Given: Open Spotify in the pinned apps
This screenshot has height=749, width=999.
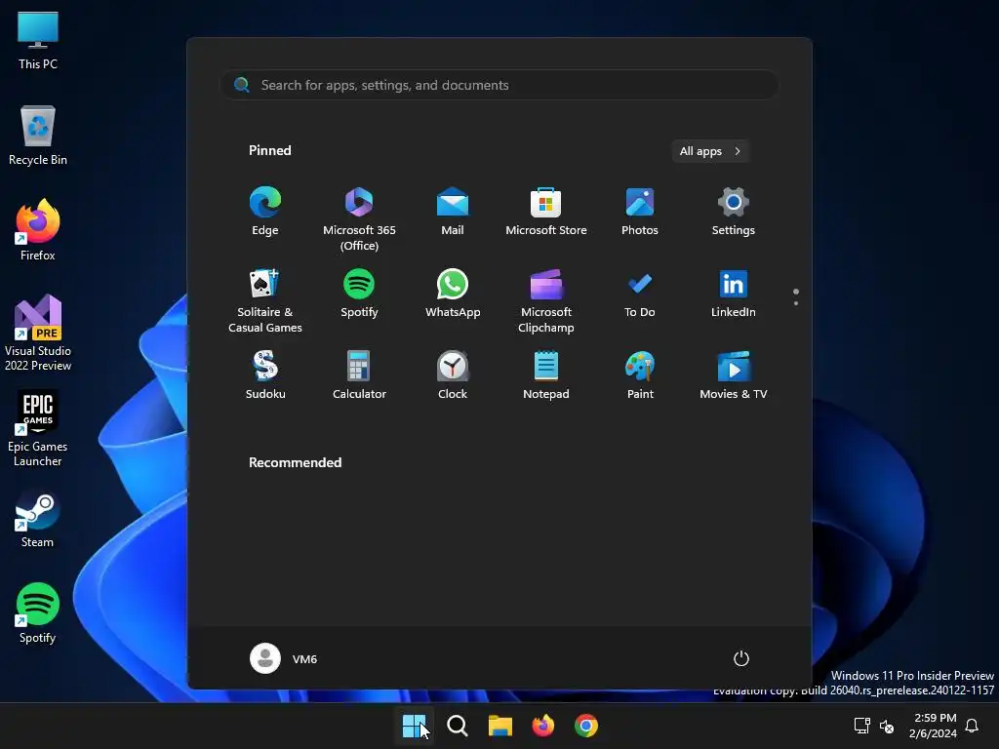Looking at the screenshot, I should point(359,294).
